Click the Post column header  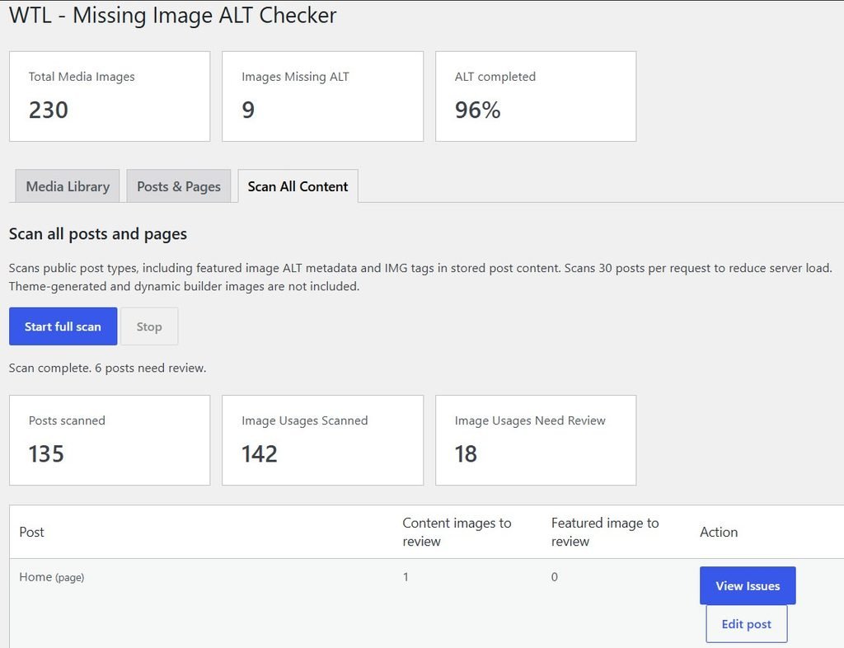[32, 532]
